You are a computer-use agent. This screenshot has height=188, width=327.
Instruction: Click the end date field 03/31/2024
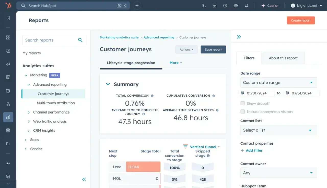(x=301, y=93)
